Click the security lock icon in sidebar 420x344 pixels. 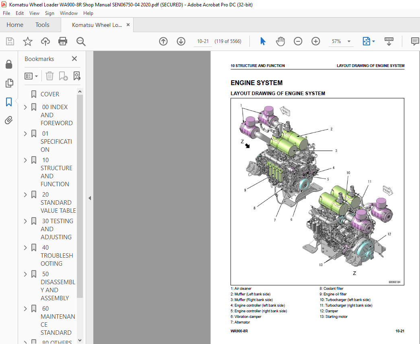tap(9, 64)
